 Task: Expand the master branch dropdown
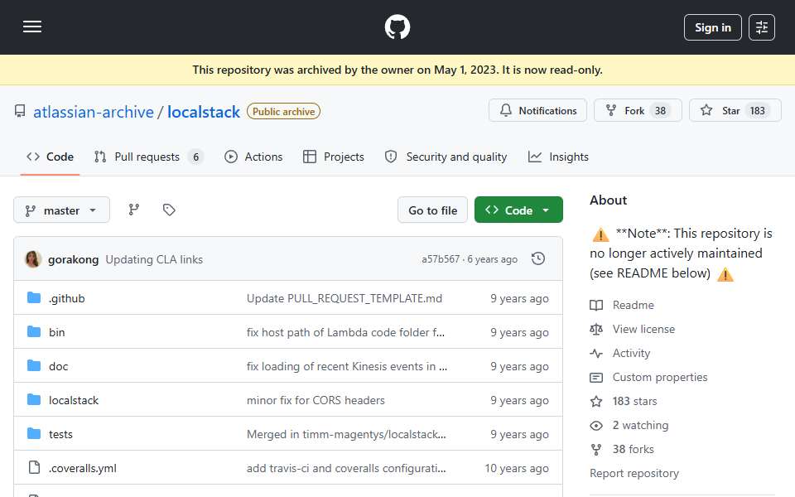pyautogui.click(x=61, y=210)
